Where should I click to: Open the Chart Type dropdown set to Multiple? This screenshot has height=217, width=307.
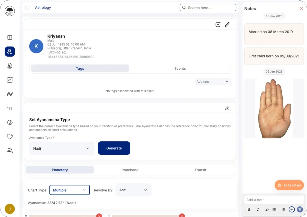click(70, 190)
